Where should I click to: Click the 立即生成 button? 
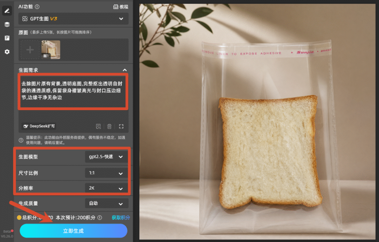[x=74, y=231]
